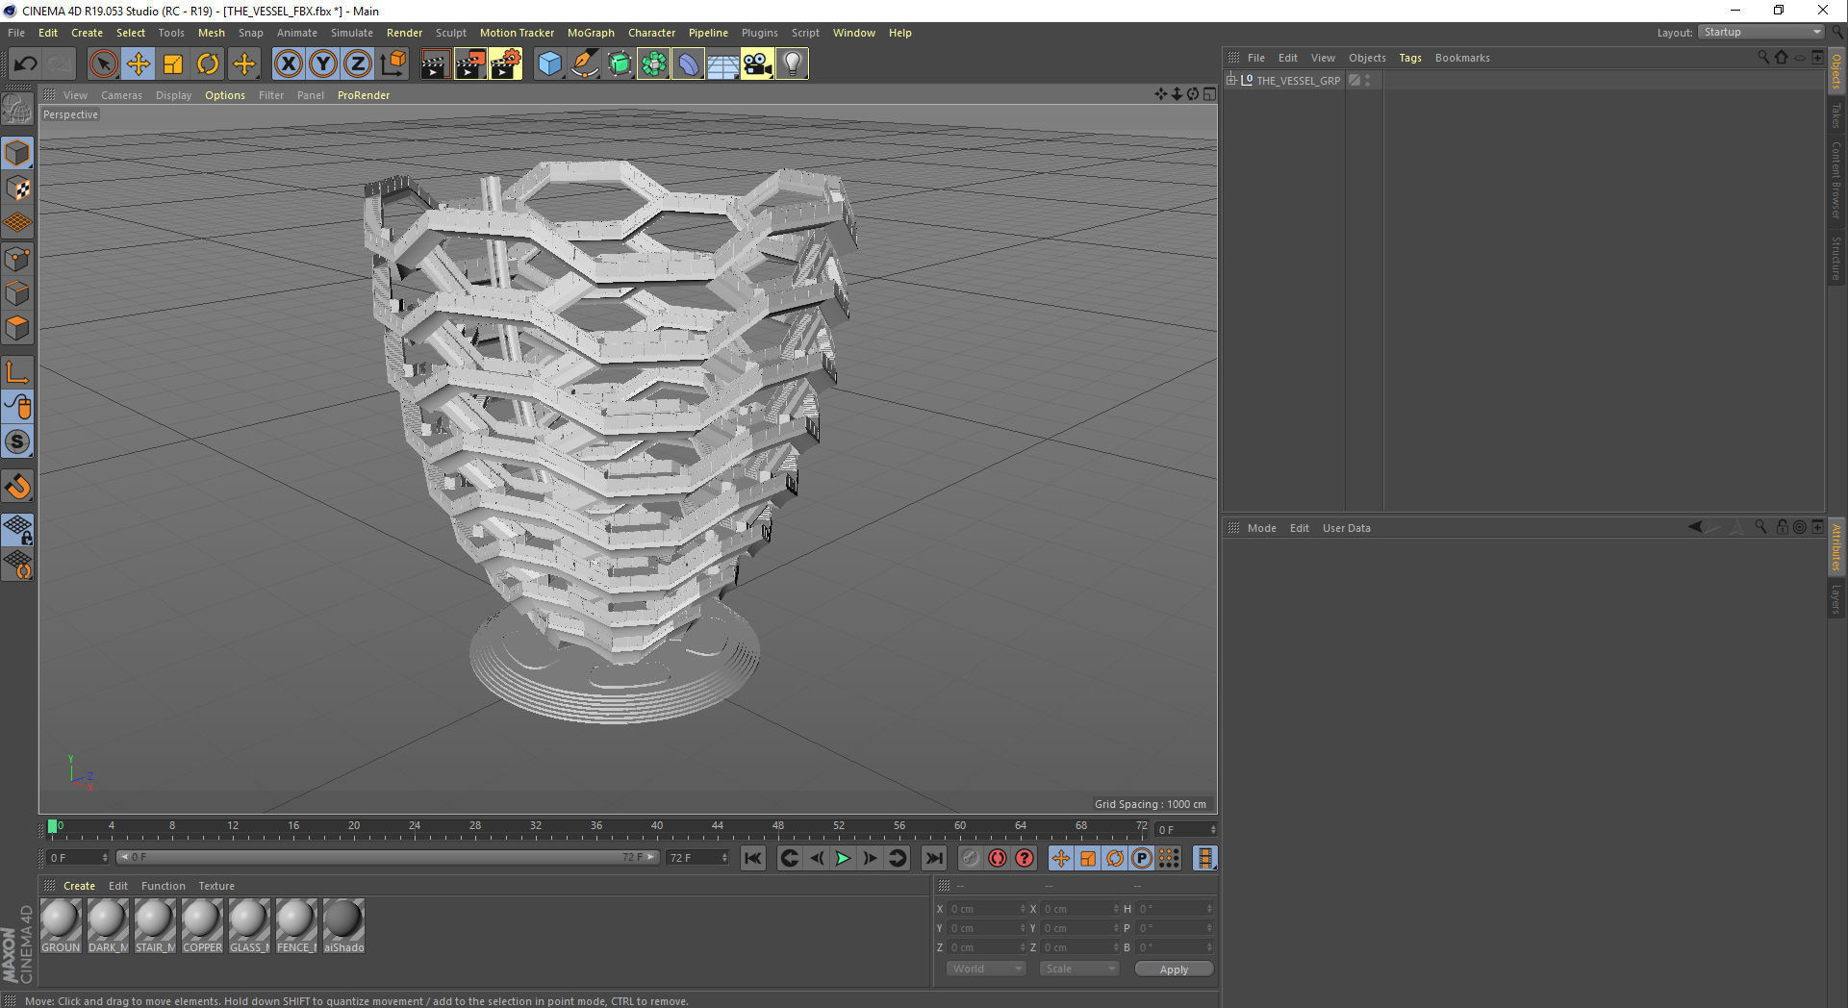The image size is (1848, 1008).
Task: Click the Undo arrow icon
Action: click(x=25, y=64)
